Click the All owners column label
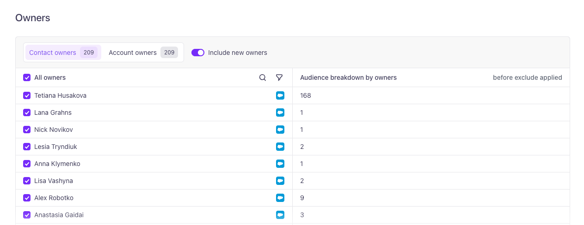 50,77
